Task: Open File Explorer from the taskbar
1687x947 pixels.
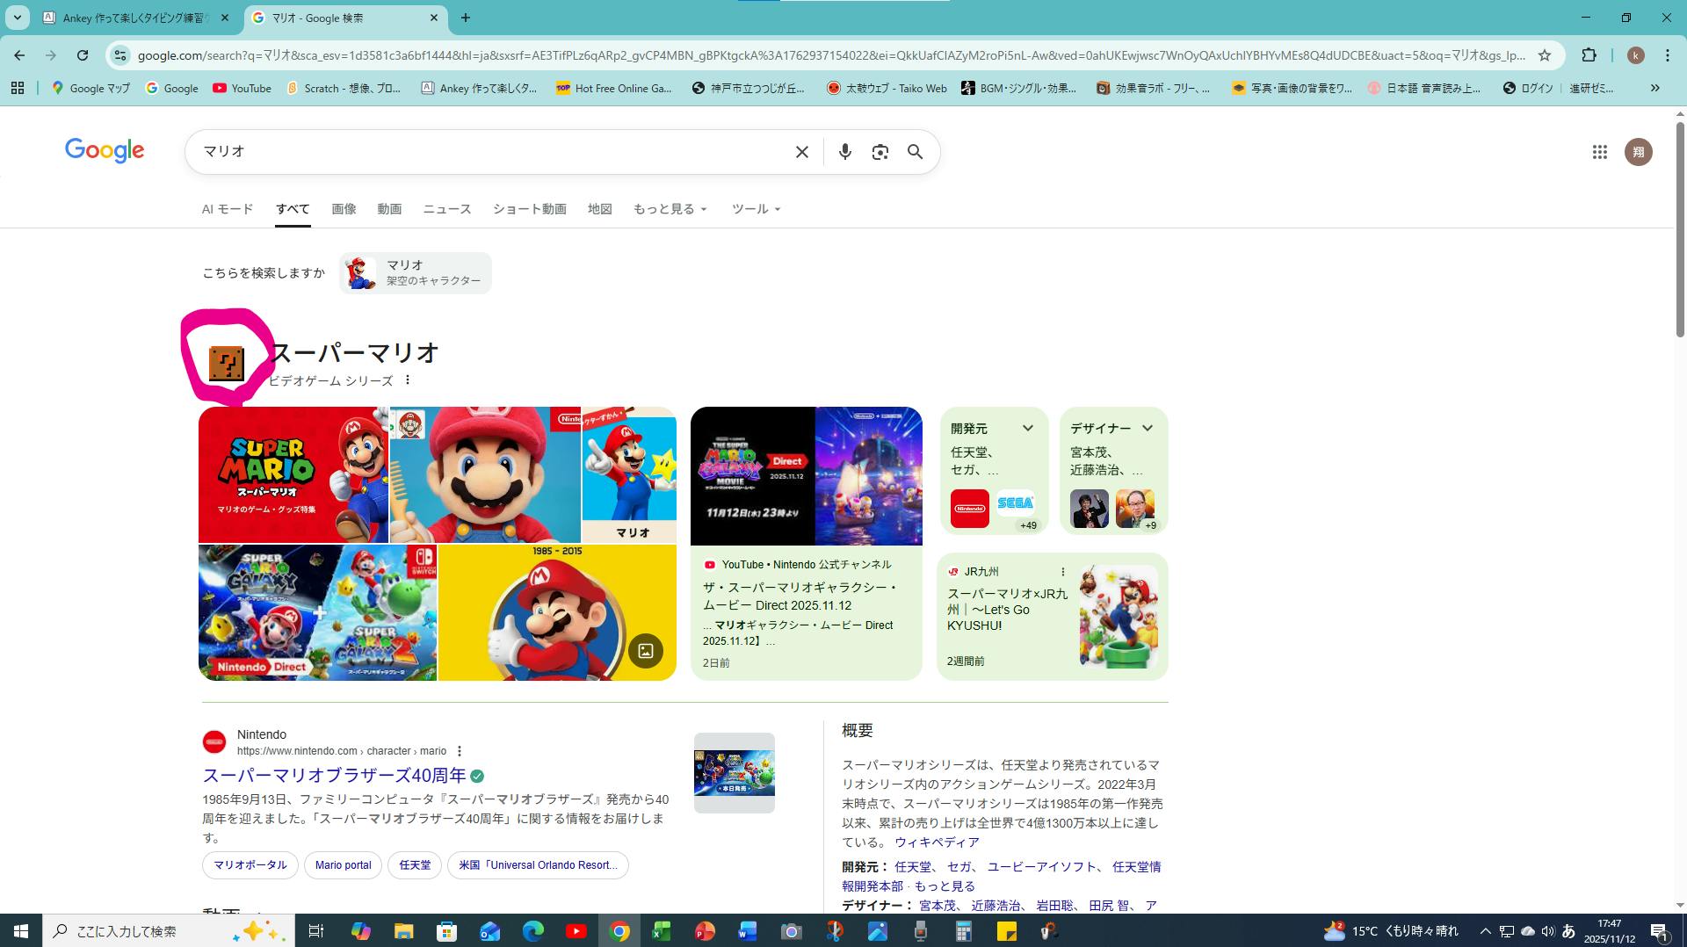Action: [403, 931]
